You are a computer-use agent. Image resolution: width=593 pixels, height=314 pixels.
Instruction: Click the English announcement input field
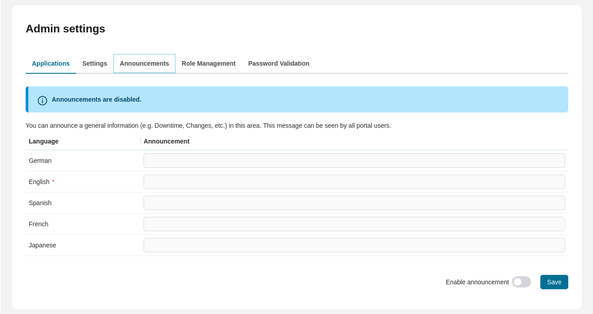354,181
